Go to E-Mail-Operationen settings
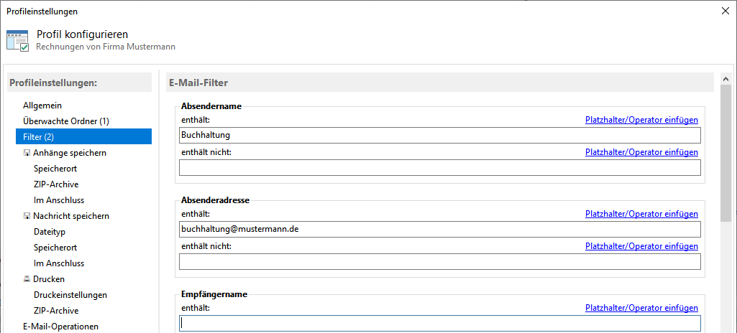737x333 pixels. point(61,327)
